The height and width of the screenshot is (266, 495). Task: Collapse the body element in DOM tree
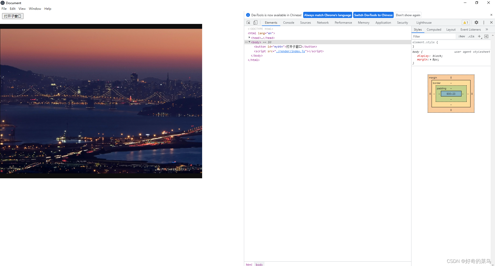click(249, 42)
